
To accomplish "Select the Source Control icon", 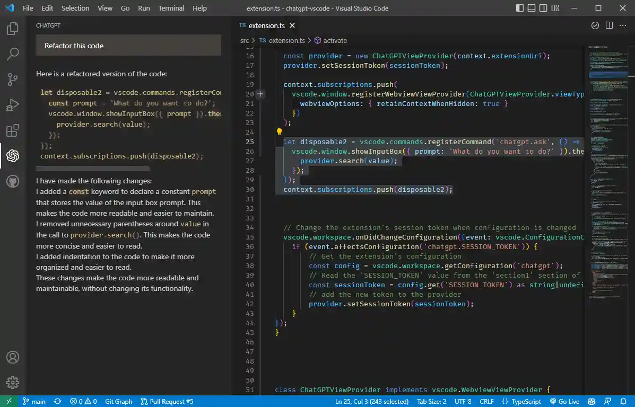I will tap(13, 79).
